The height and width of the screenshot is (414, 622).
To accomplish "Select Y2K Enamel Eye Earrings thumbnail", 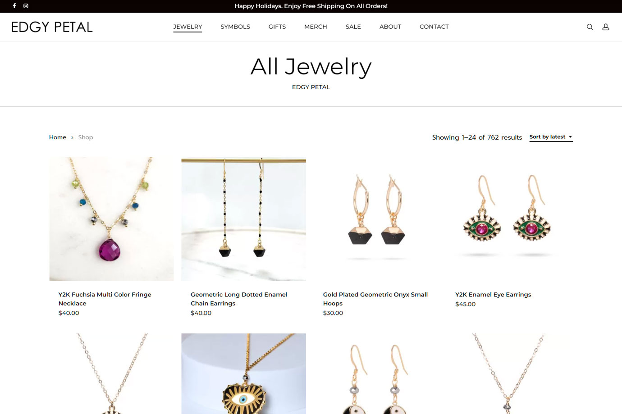I will coord(508,219).
